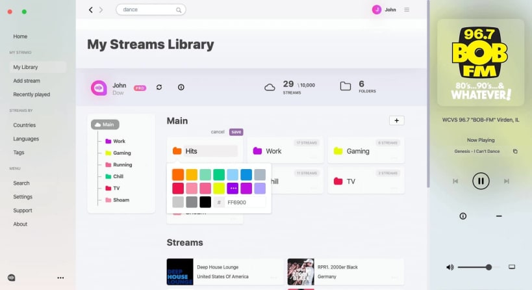Select Work in folder tree
532x290 pixels.
coord(116,141)
